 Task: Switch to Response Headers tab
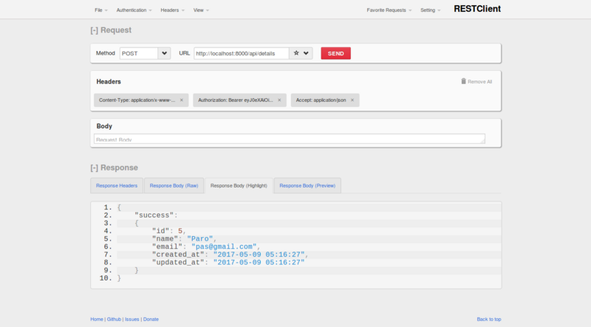point(117,186)
